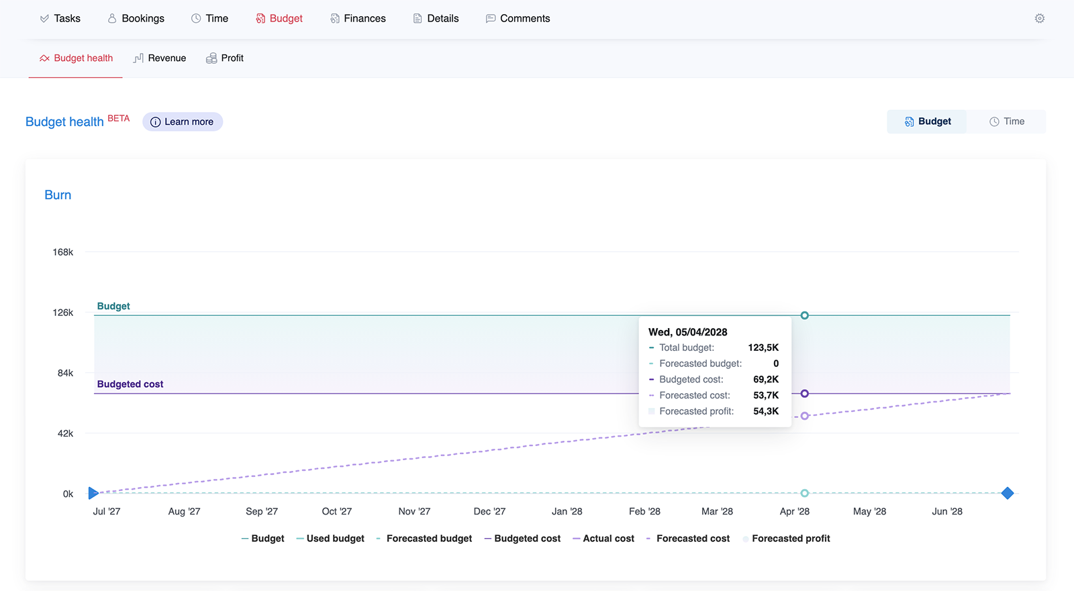1074x591 pixels.
Task: Click the 168k axis label
Action: click(x=63, y=252)
